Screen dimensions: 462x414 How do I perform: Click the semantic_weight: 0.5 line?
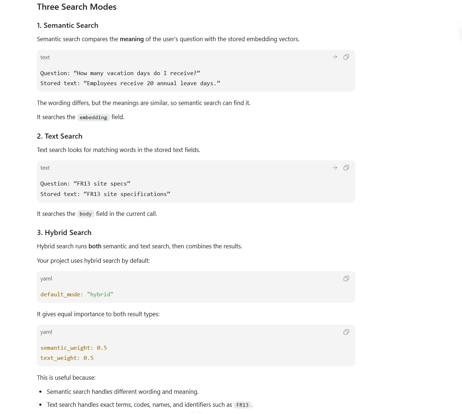point(74,348)
